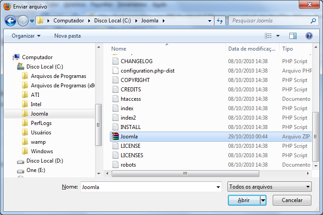Toggle the preview pane icon
Screen dimensions: 323x215
(292, 36)
